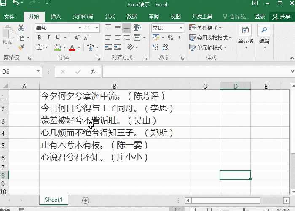
Task: Increase the cell indent
Action: click(118, 47)
